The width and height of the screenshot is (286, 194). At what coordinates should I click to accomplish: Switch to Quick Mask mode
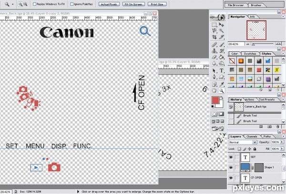pyautogui.click(x=221, y=114)
